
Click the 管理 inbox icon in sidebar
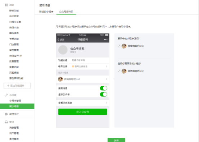click(6, 122)
